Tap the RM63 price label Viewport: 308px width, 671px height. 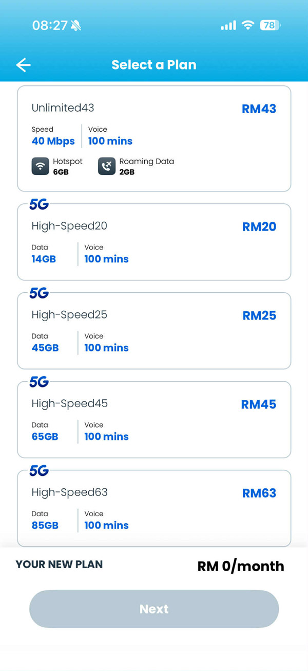point(259,493)
